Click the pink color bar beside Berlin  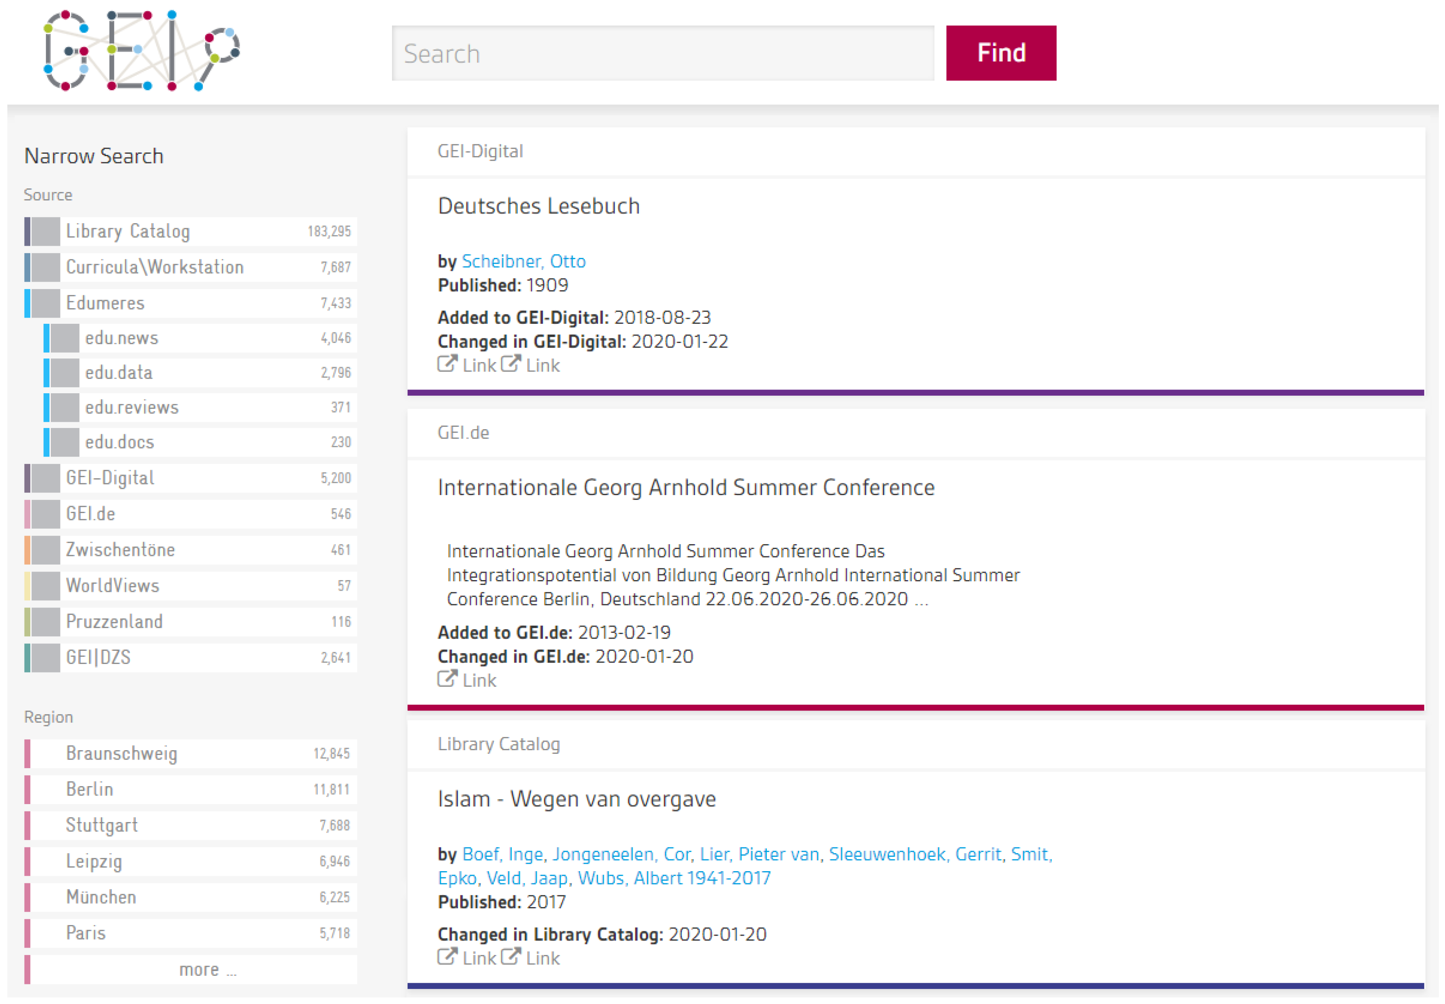[x=27, y=789]
